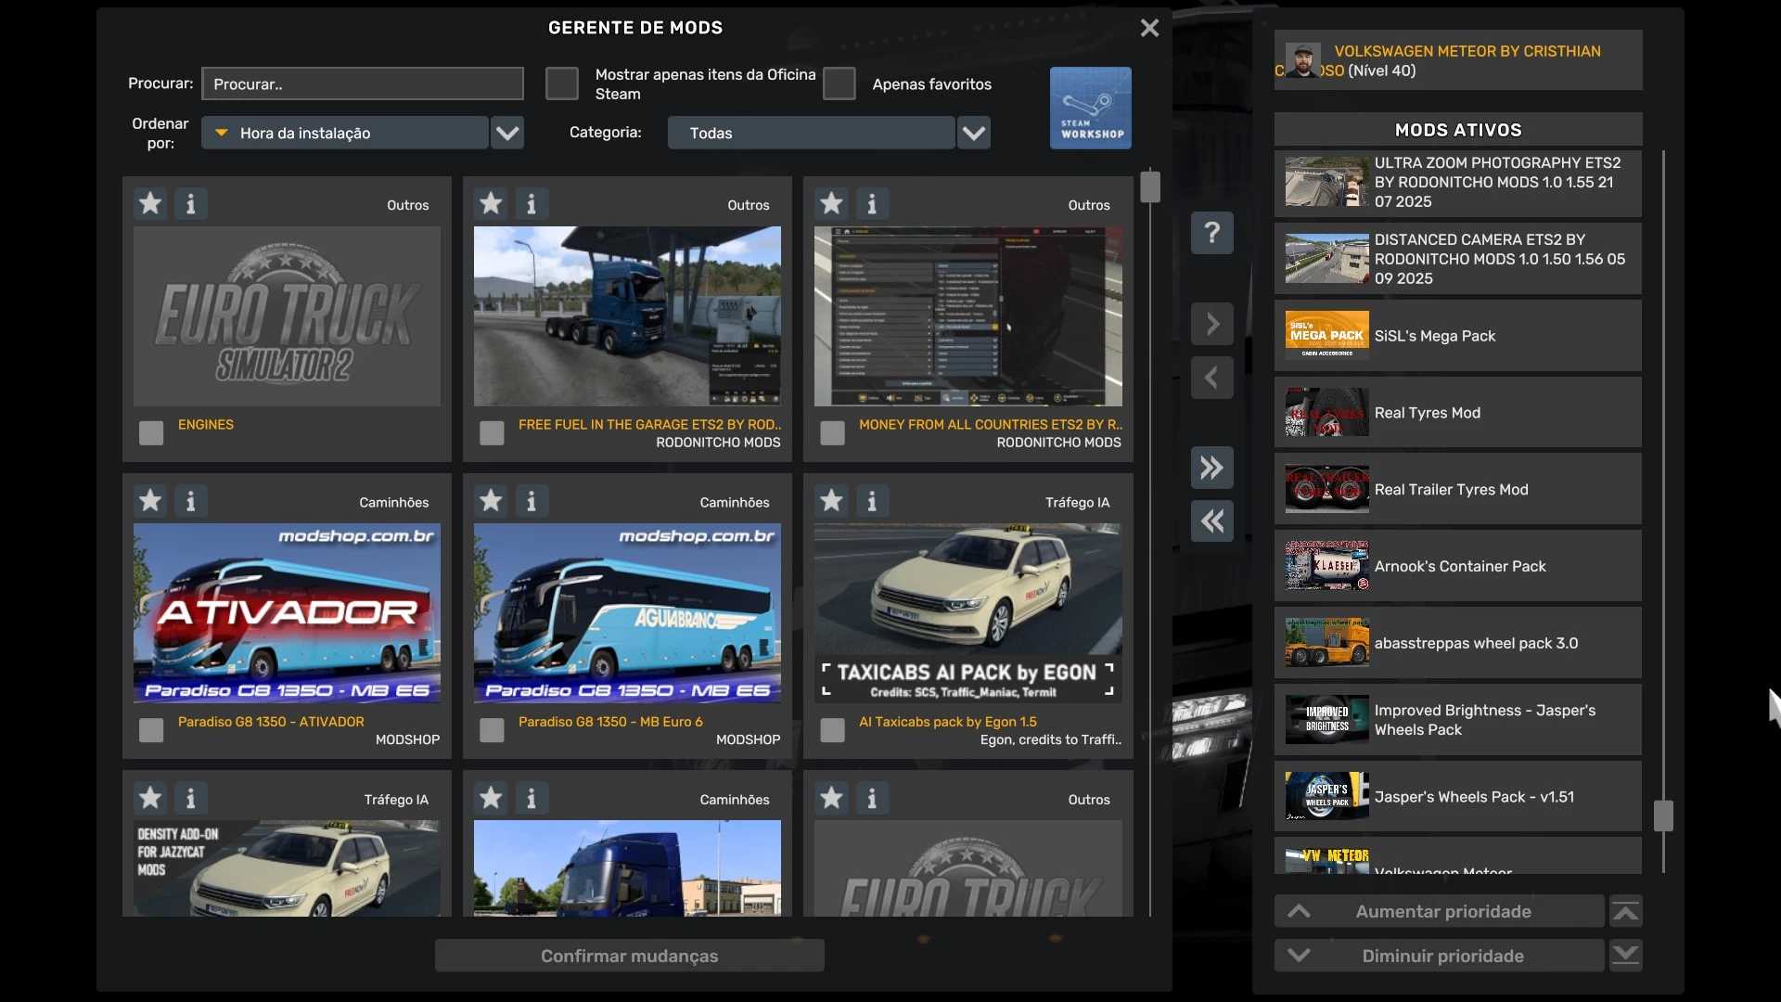Activate all mods with double right arrows
1781x1002 pixels.
coord(1211,468)
